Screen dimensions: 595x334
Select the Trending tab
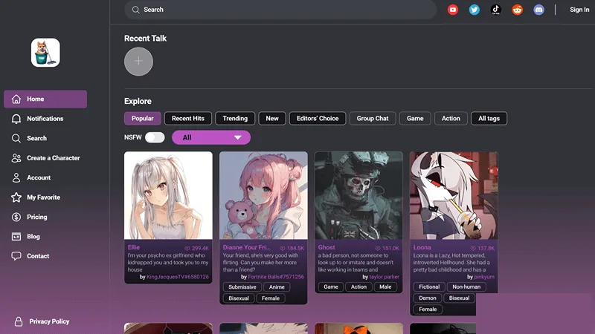pos(235,118)
